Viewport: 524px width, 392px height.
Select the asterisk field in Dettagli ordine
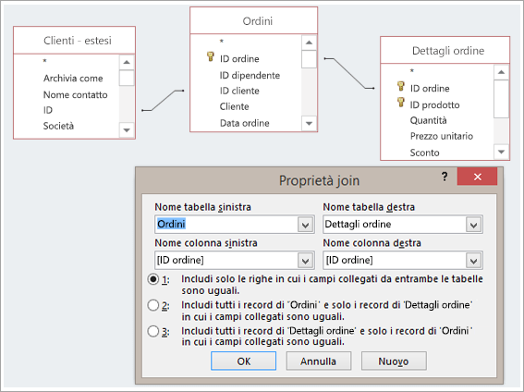point(412,71)
